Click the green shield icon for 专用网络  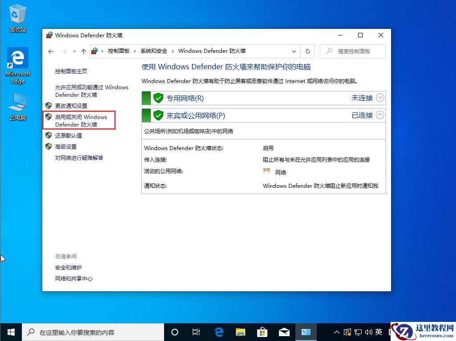[x=158, y=98]
